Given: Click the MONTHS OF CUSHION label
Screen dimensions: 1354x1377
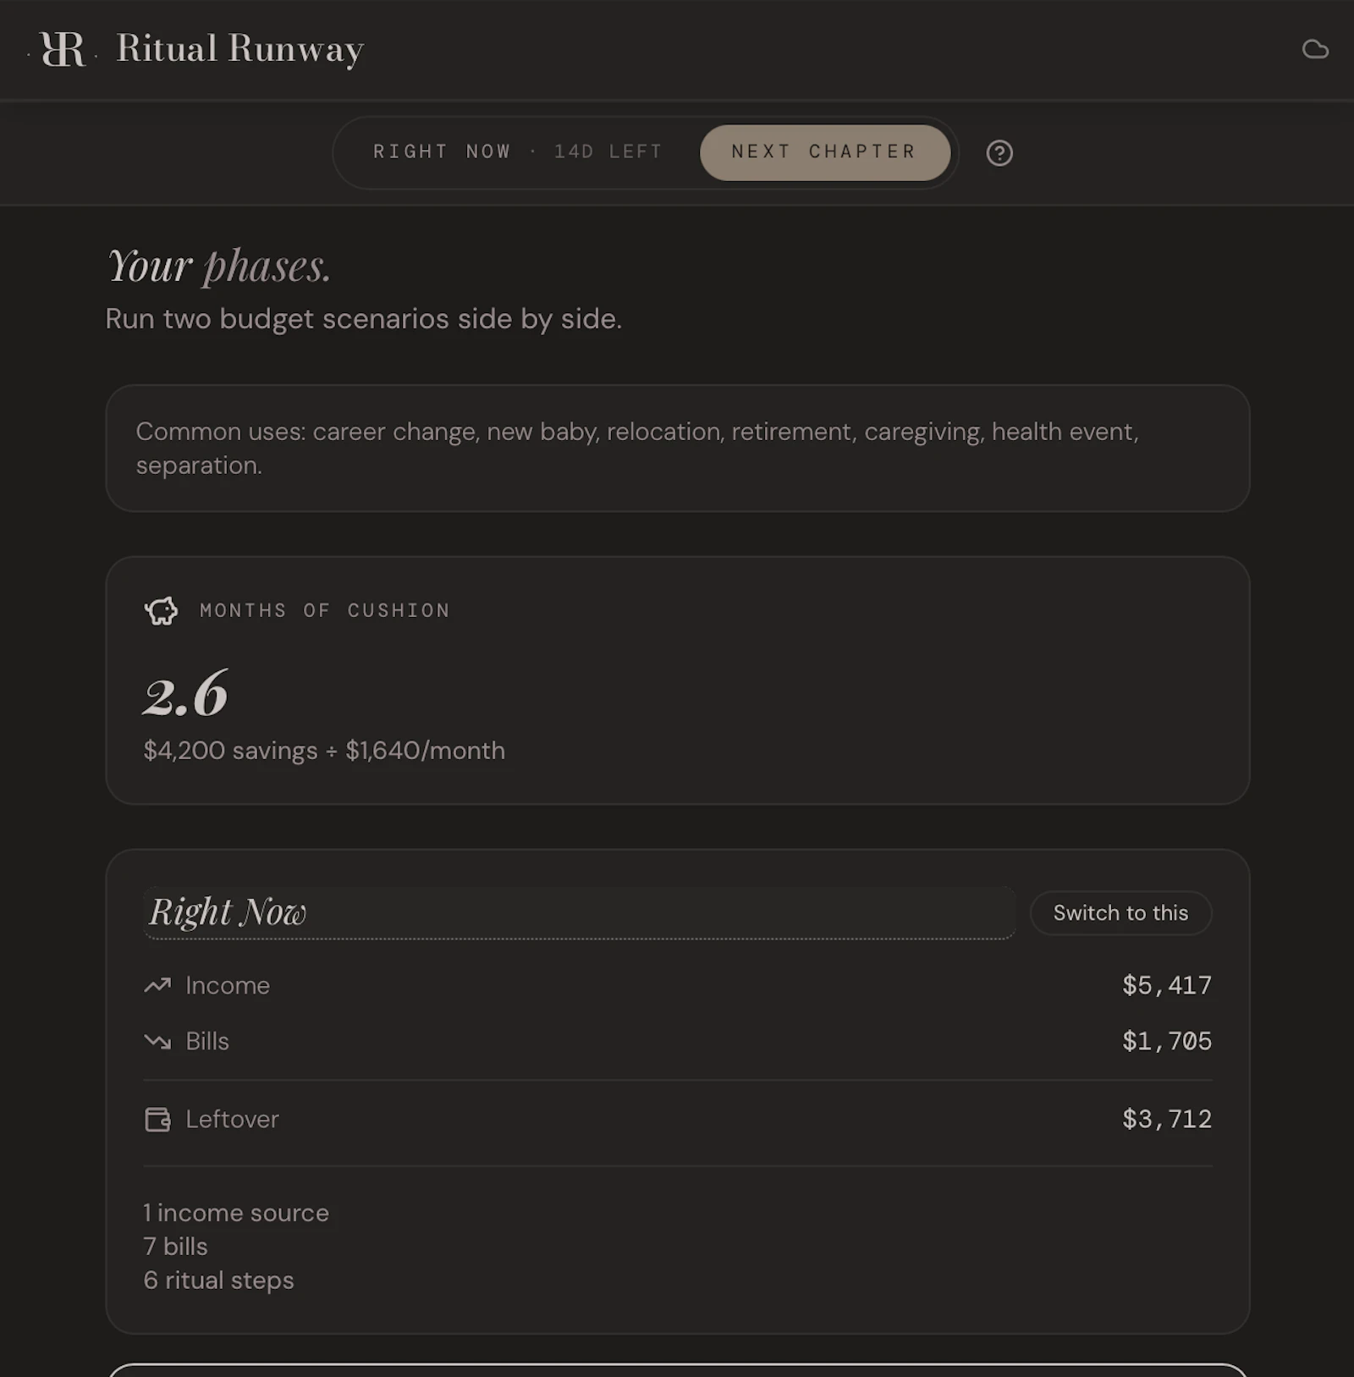Looking at the screenshot, I should pos(325,610).
